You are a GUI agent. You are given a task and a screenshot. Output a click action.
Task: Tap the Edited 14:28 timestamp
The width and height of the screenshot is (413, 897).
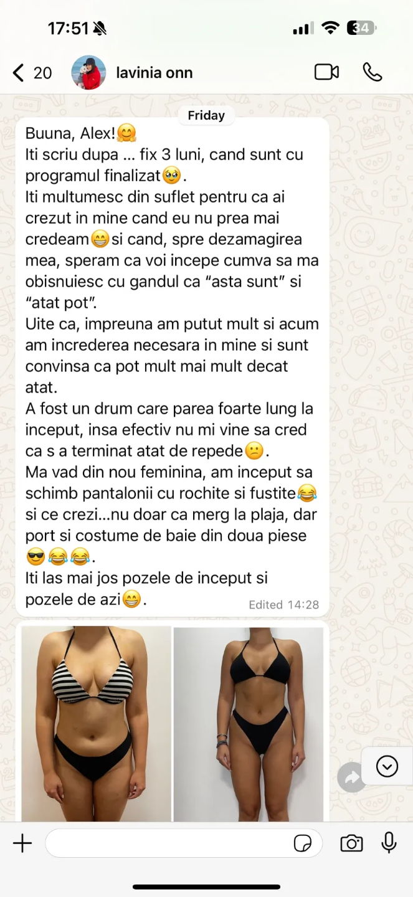pyautogui.click(x=284, y=604)
